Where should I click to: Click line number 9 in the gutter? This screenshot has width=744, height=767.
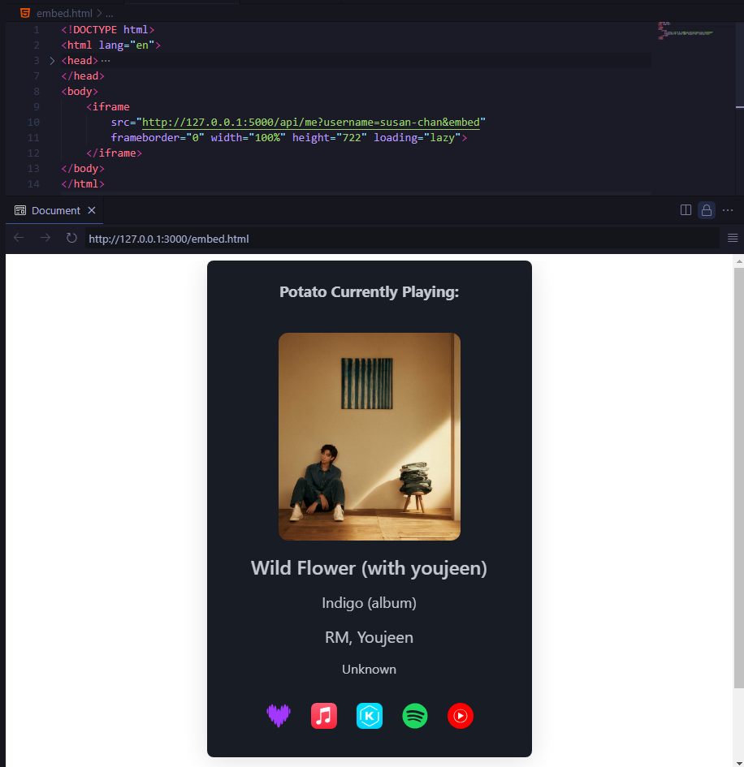(37, 106)
